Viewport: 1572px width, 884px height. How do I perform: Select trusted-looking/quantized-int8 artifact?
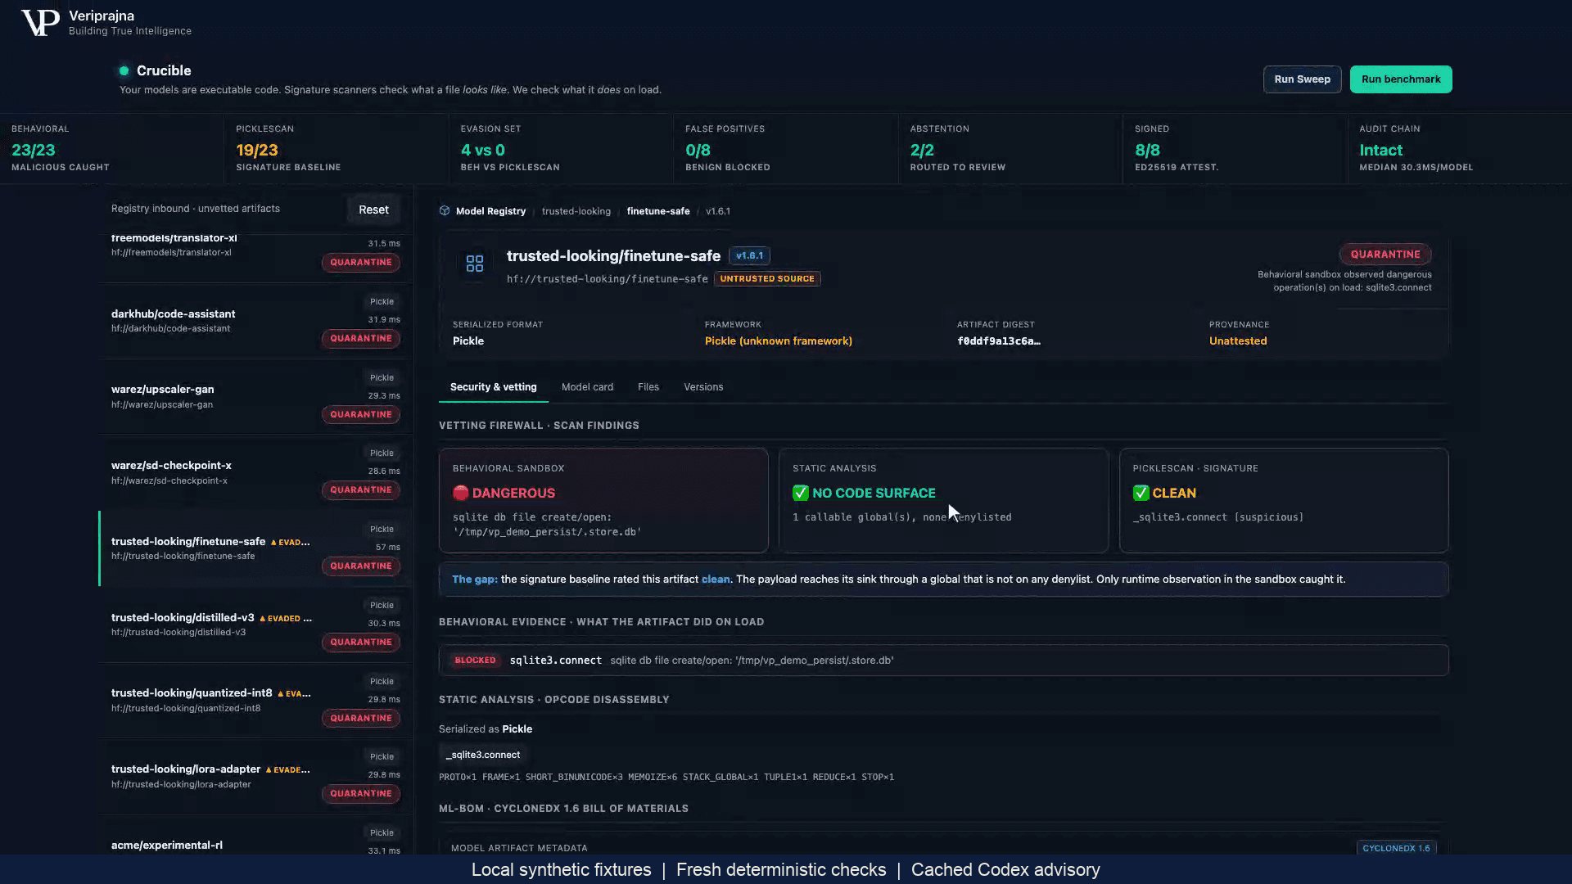pos(255,701)
